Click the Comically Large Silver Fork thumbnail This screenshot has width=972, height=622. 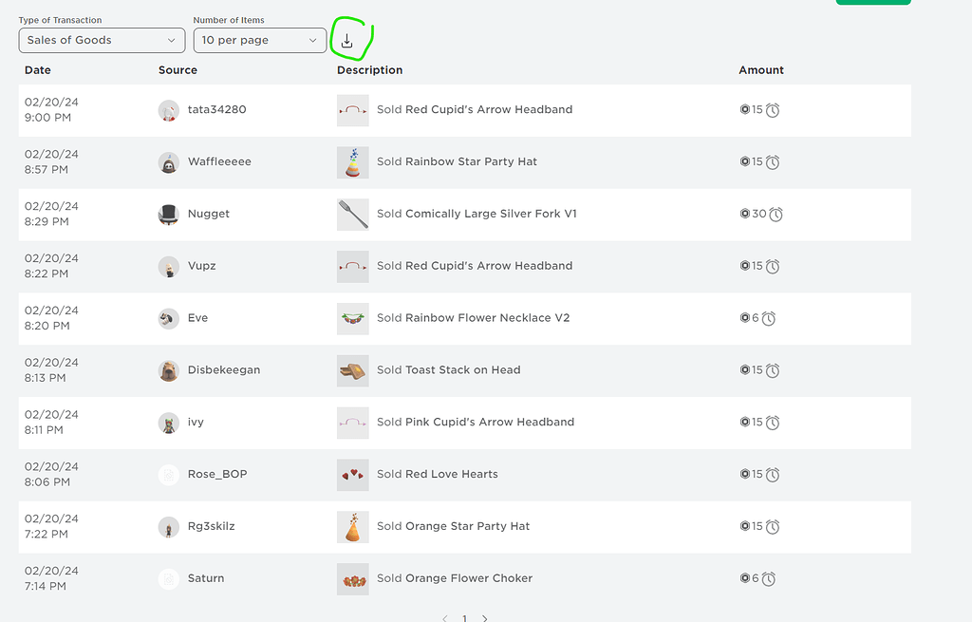[352, 214]
